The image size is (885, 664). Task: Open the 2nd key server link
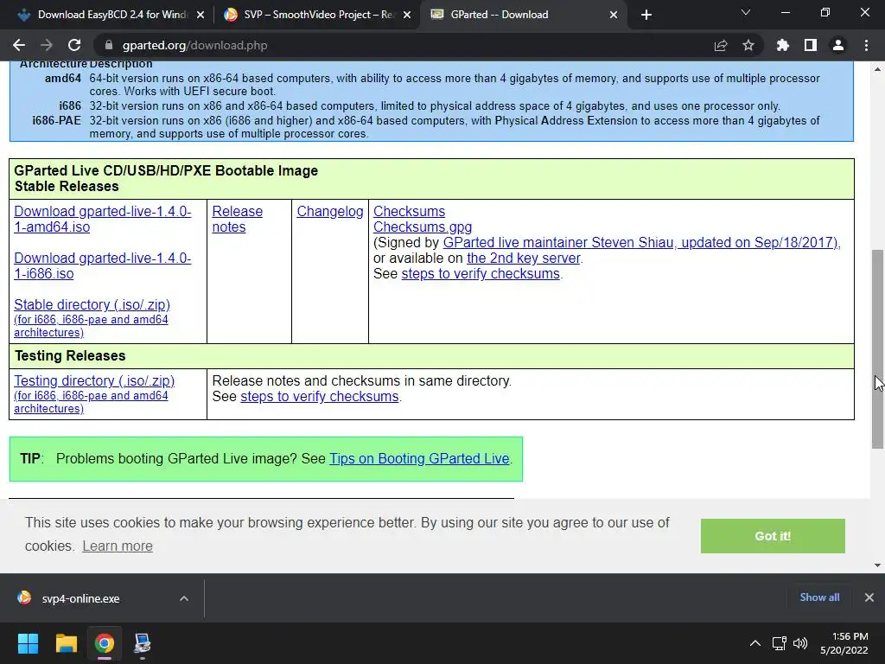click(524, 258)
